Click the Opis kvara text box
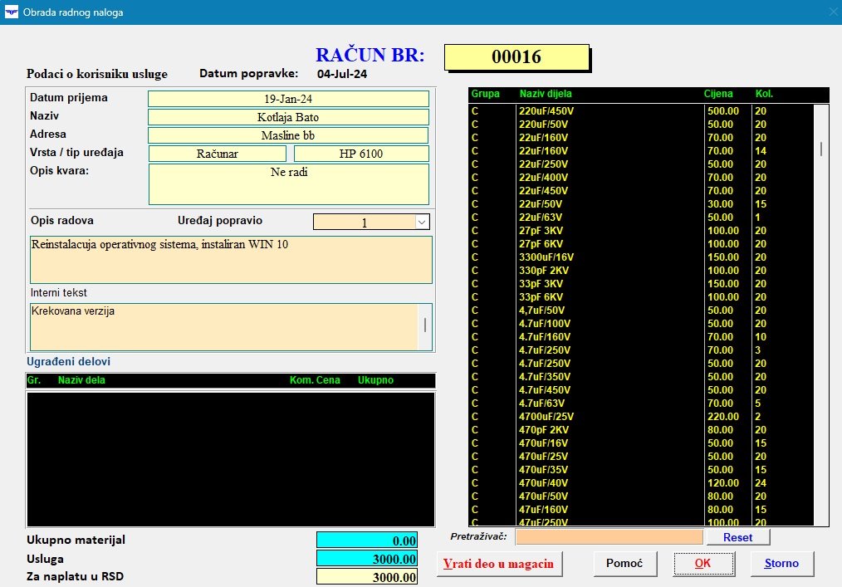The width and height of the screenshot is (842, 587). tap(288, 183)
